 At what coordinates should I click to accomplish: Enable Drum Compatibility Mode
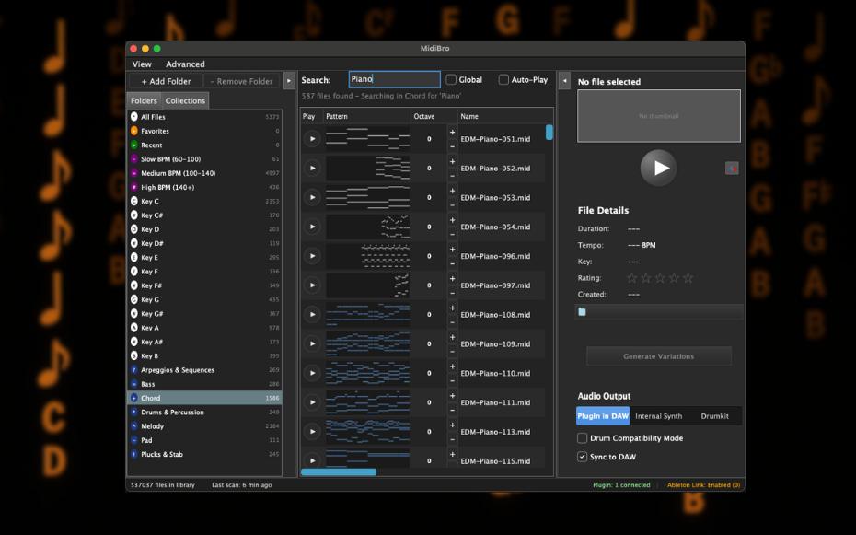[x=582, y=438]
